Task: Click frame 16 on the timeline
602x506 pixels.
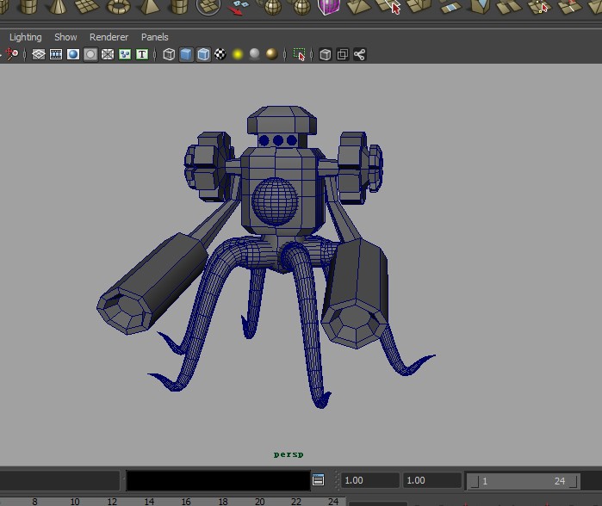Action: 186,502
